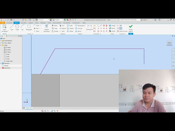Select the Rectangle tool

point(29,28)
